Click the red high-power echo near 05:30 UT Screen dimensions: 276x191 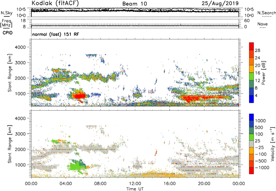tap(79, 96)
